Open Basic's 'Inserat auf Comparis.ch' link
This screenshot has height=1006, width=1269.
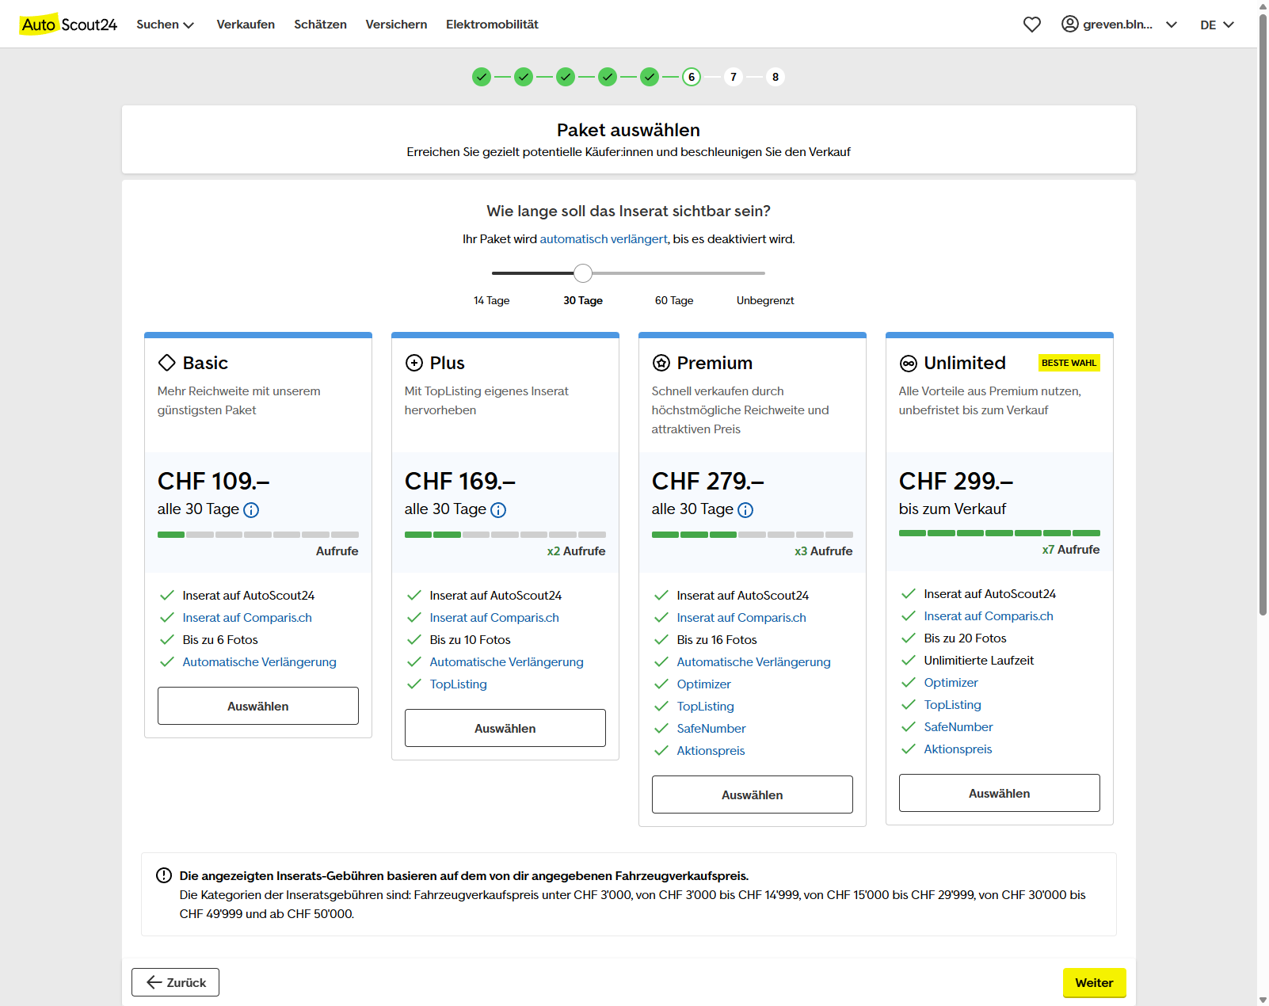click(x=247, y=618)
